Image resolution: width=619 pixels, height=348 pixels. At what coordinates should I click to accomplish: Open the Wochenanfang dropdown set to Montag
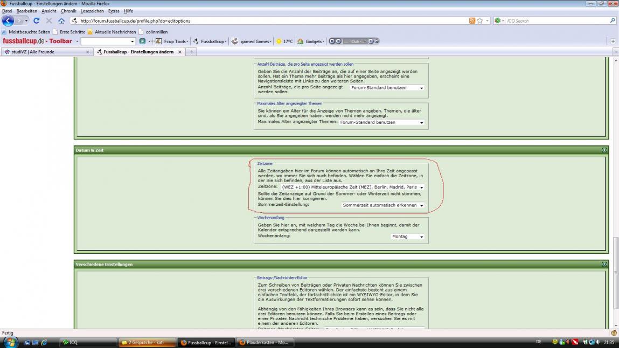tap(407, 236)
